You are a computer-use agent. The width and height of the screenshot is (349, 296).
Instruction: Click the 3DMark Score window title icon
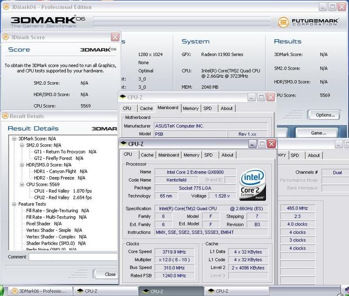point(6,37)
